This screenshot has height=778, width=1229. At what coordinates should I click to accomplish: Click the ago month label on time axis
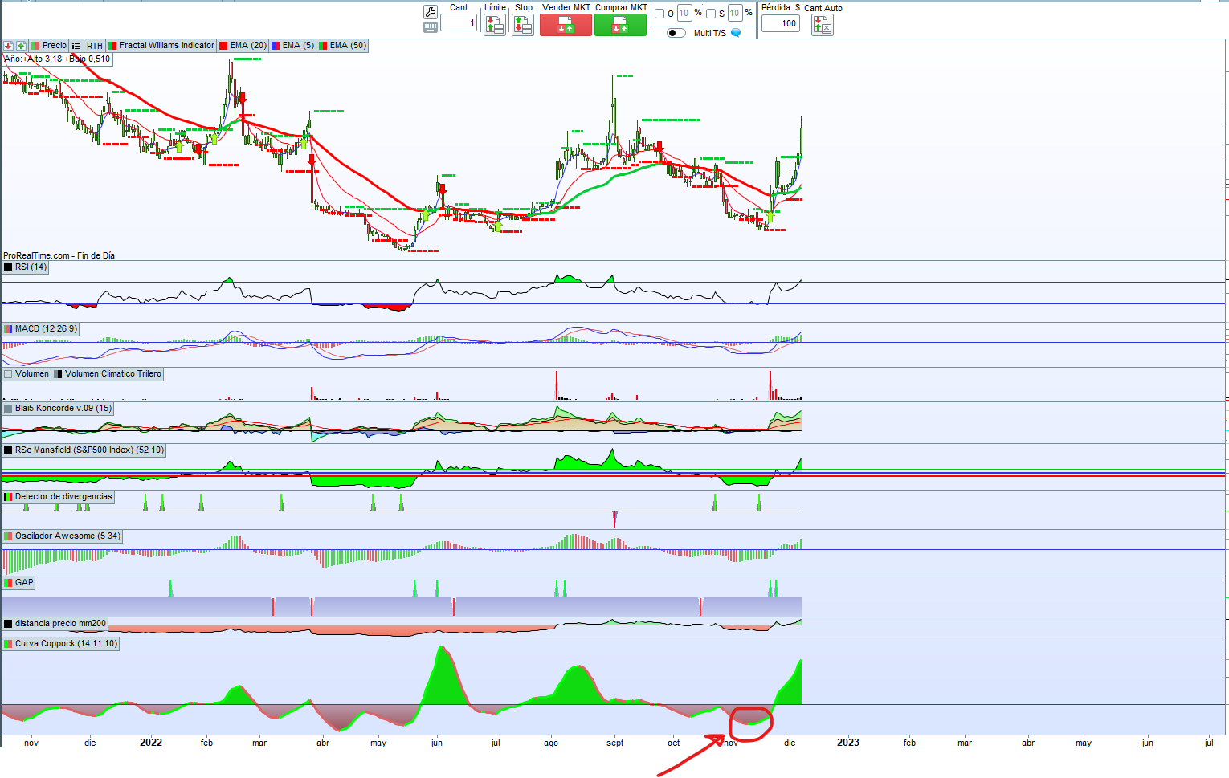coord(551,743)
